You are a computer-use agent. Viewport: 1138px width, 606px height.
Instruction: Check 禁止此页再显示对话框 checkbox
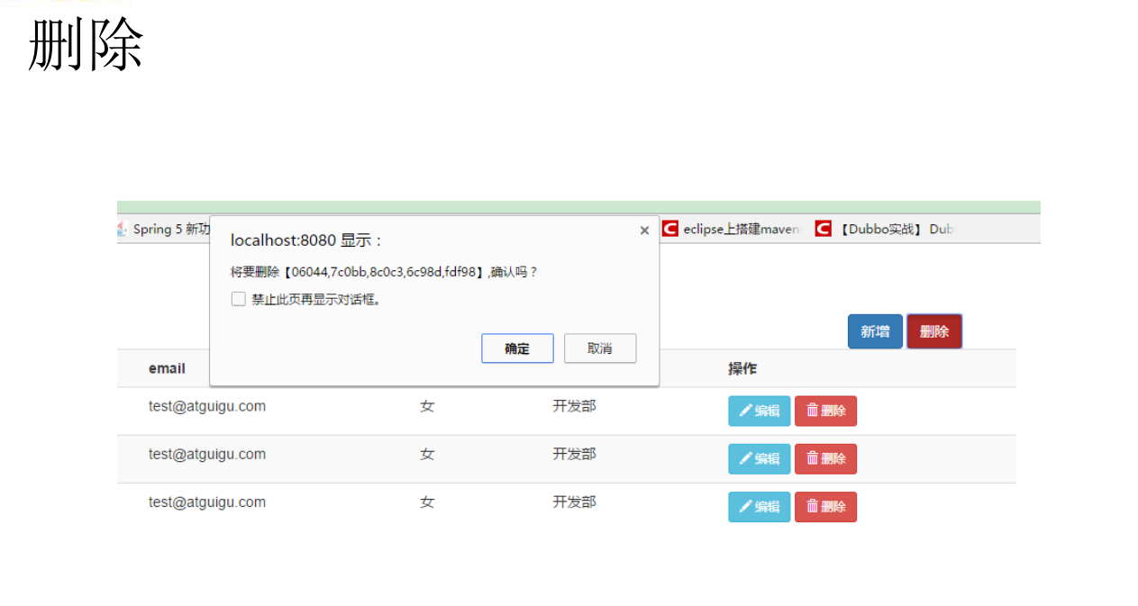(239, 299)
